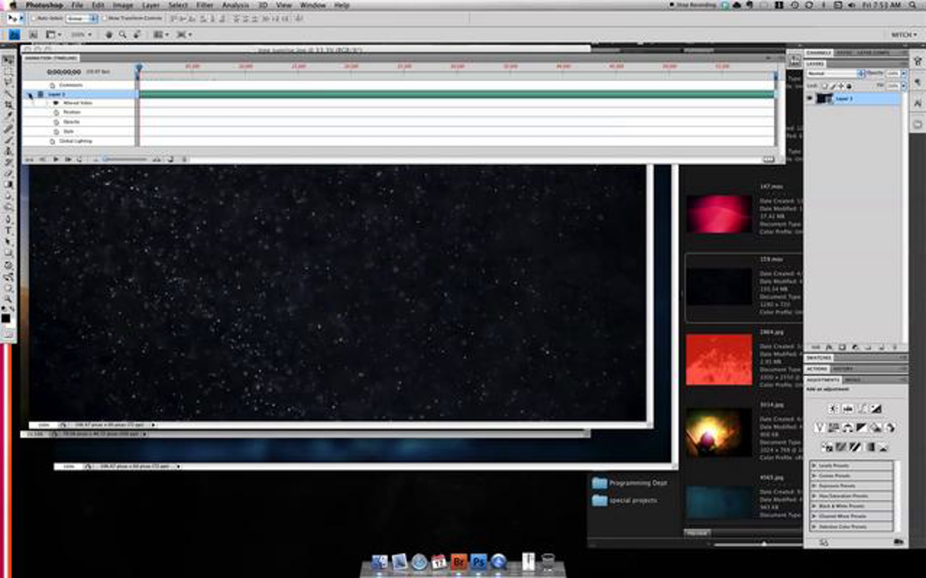This screenshot has height=578, width=926.
Task: Enable Show Transform Controls checkbox
Action: click(x=104, y=18)
